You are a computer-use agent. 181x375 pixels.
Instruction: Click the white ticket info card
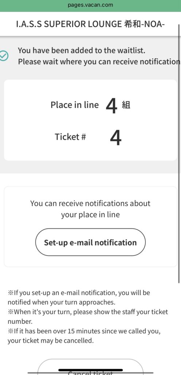90,120
